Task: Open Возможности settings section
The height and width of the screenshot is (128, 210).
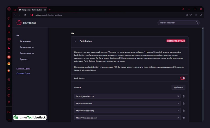Action: point(27,53)
